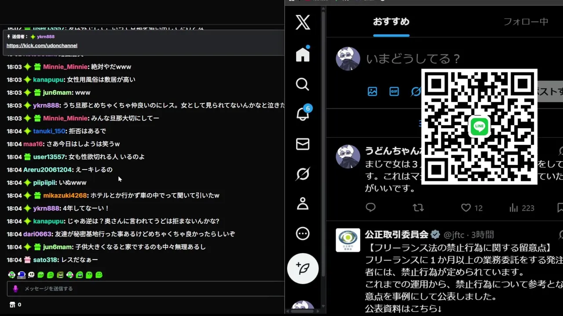Image resolution: width=563 pixels, height=316 pixels.
Task: Open Areru20061204 username in chat
Action: click(48, 170)
